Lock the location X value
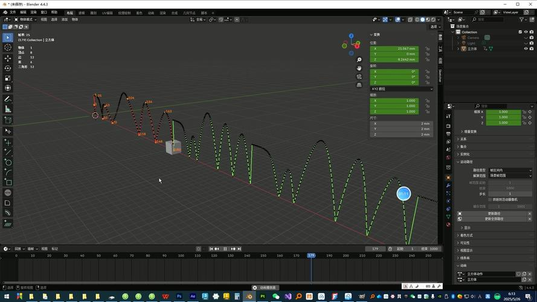This screenshot has height=302, width=537. (428, 49)
